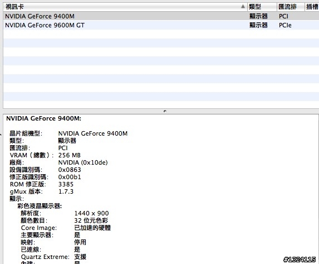
Task: Click the 廠商: label
Action: point(17,162)
